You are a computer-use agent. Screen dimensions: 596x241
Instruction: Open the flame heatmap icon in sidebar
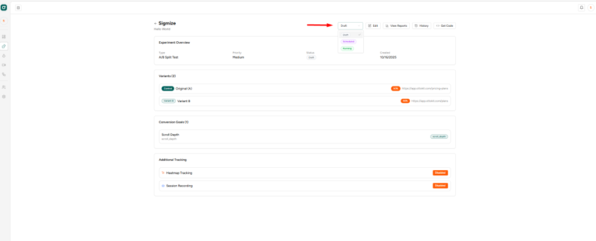pyautogui.click(x=4, y=55)
